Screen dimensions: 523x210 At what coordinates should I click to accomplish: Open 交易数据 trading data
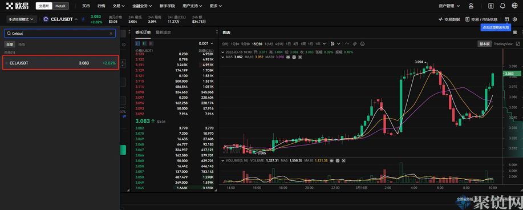pos(449,19)
